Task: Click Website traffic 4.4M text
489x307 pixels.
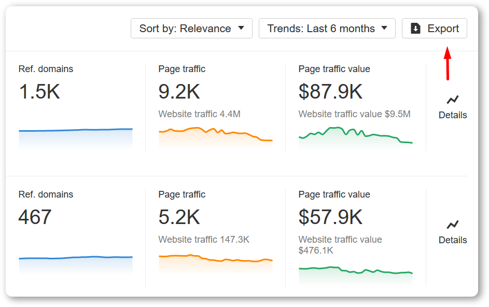Action: coord(199,114)
